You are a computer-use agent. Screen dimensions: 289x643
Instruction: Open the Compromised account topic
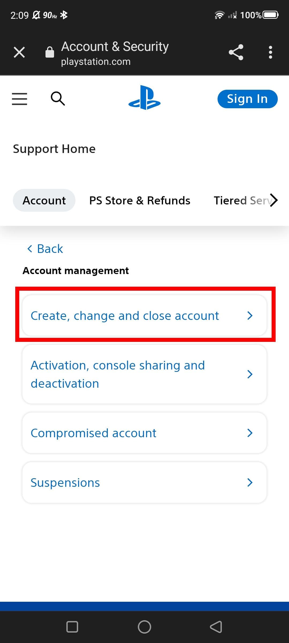(144, 433)
